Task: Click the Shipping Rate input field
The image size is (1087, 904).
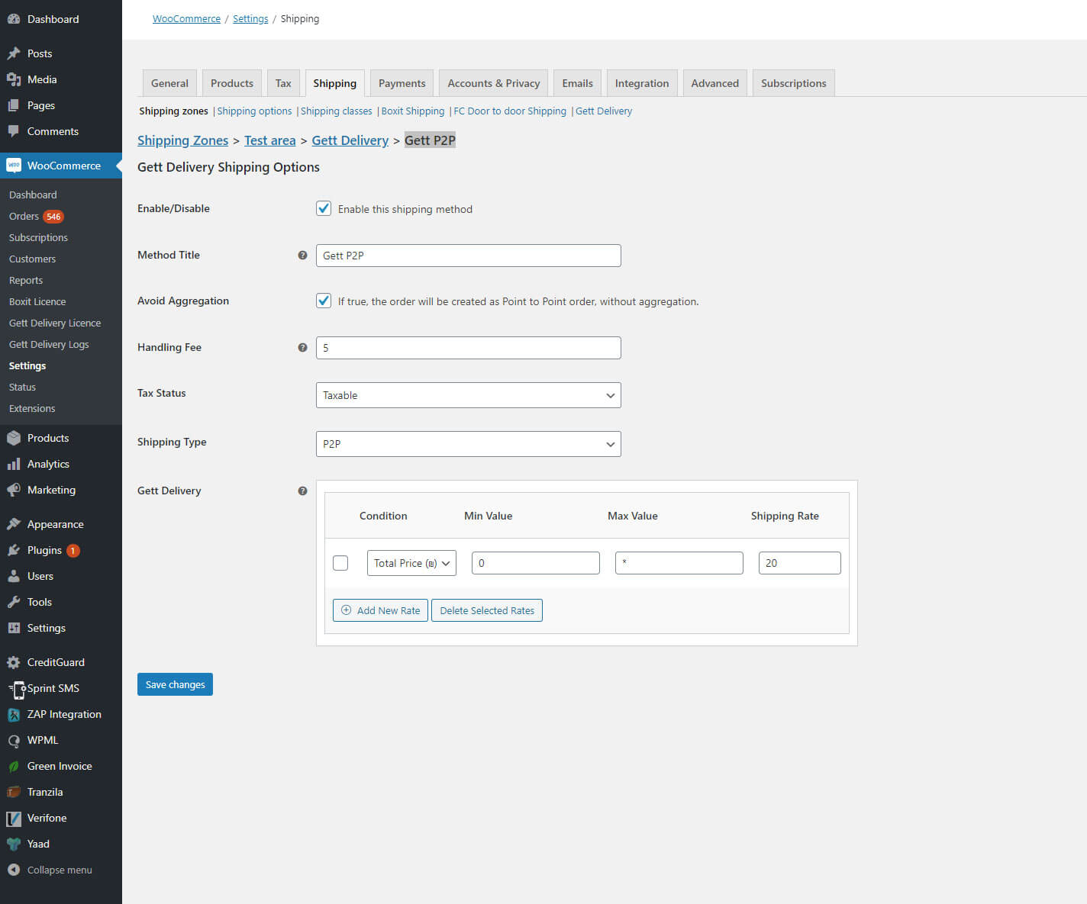Action: [x=799, y=563]
